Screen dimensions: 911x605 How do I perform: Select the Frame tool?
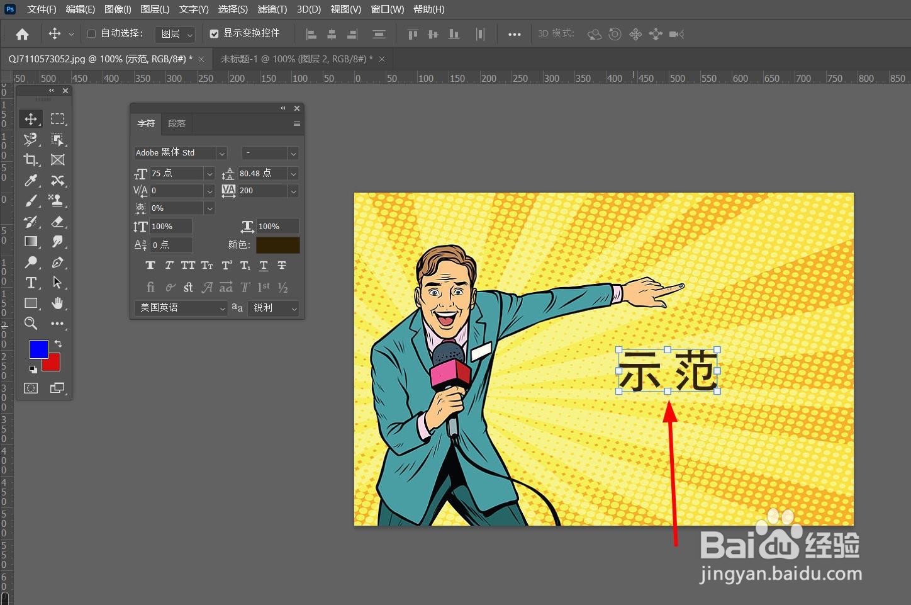(57, 160)
